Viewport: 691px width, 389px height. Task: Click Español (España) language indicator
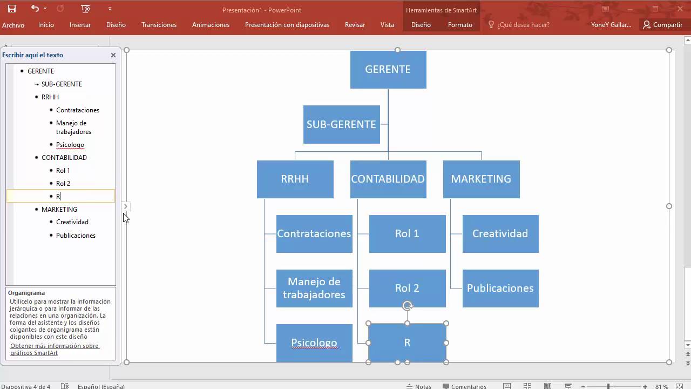(x=101, y=386)
